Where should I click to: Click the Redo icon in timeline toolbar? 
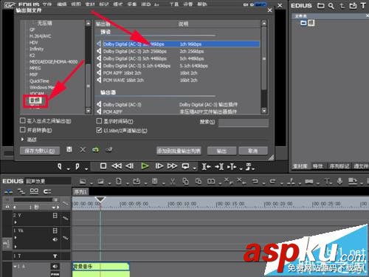pyautogui.click(x=272, y=182)
